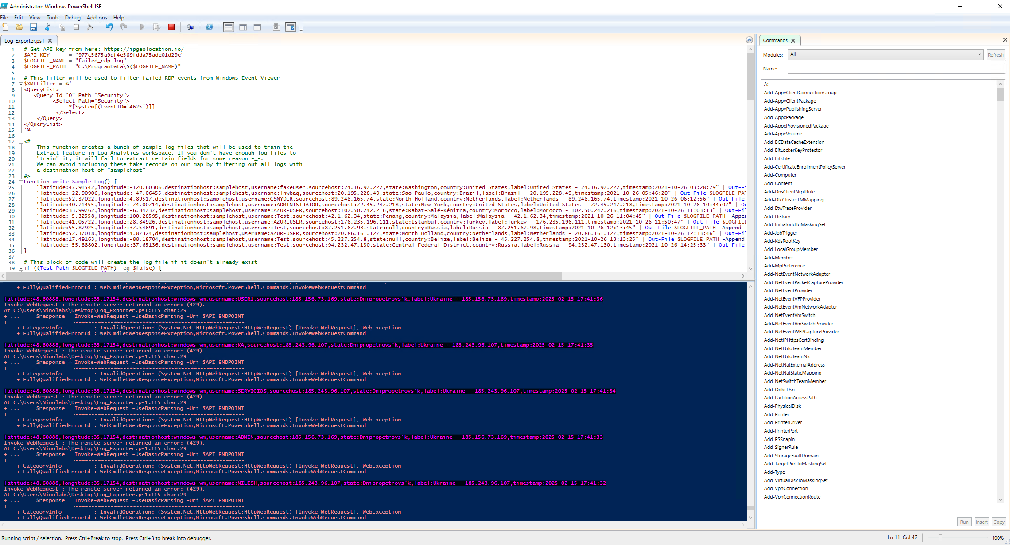This screenshot has width=1010, height=545.
Task: Select Add-Computer in commands list
Action: (780, 175)
